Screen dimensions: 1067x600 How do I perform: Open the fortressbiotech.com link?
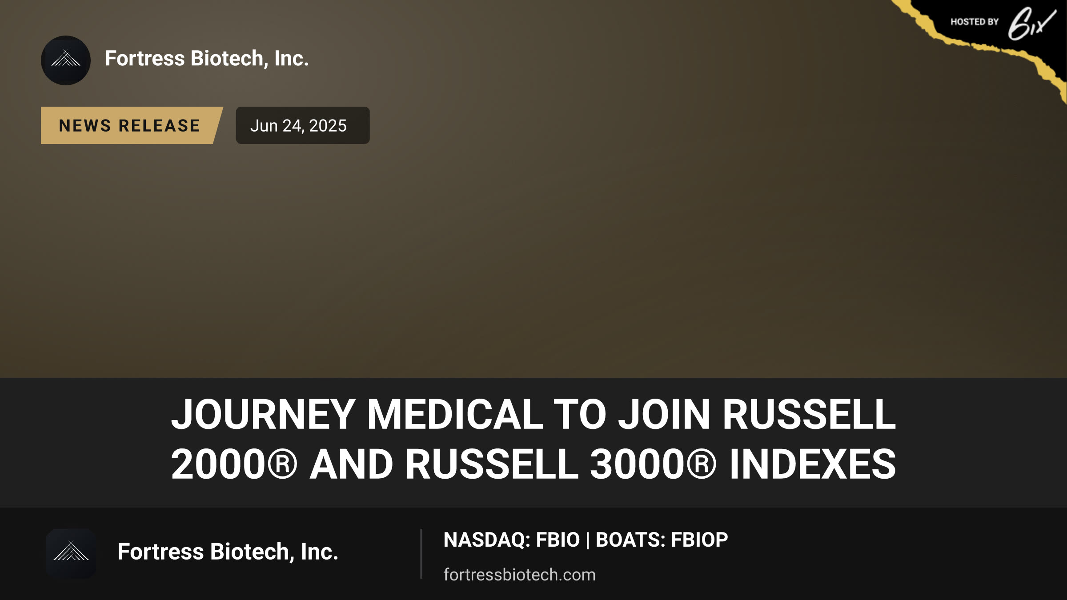point(519,575)
